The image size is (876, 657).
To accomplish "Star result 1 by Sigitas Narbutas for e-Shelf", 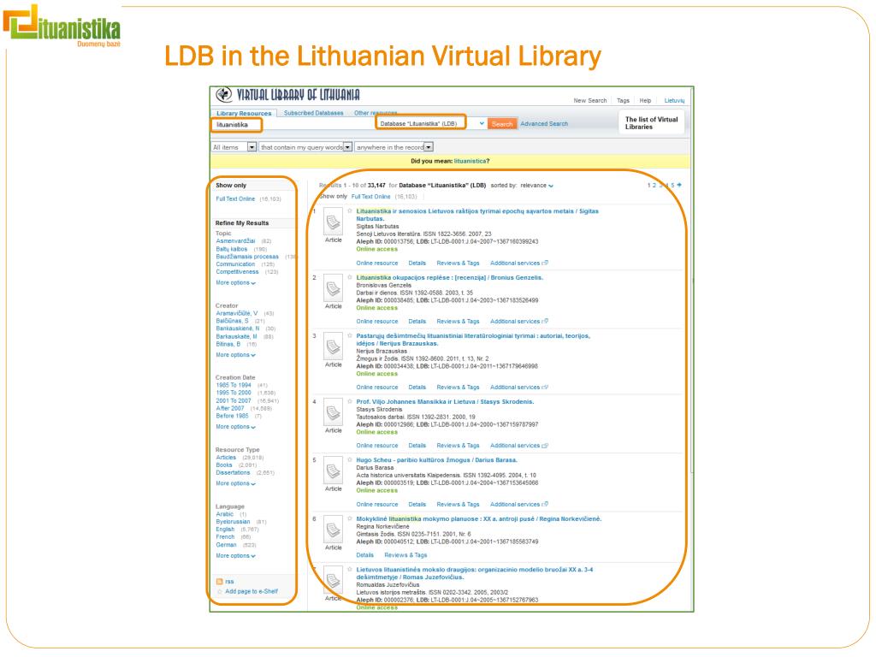I will (350, 211).
